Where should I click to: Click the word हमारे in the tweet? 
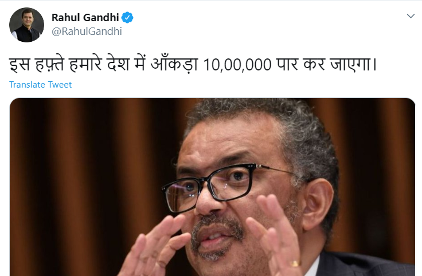85,65
